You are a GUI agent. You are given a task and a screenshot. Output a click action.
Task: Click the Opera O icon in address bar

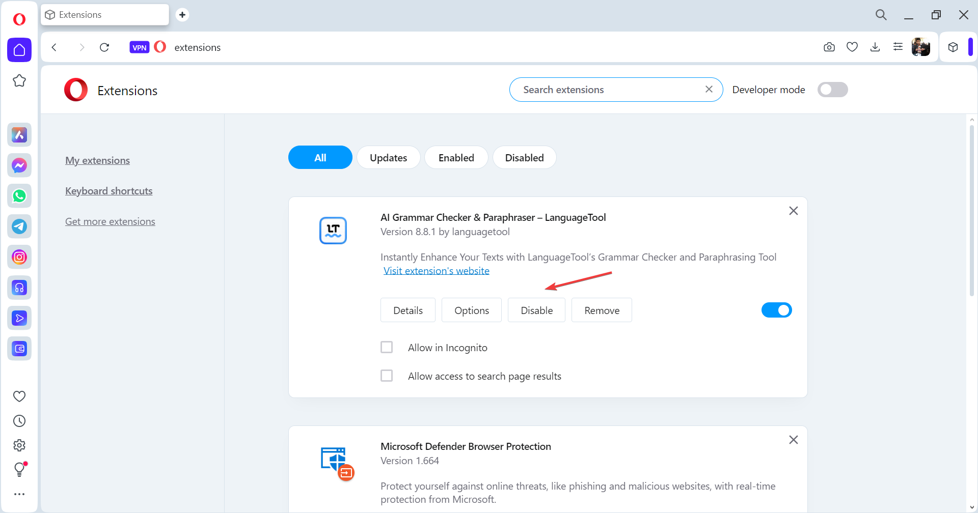(160, 47)
